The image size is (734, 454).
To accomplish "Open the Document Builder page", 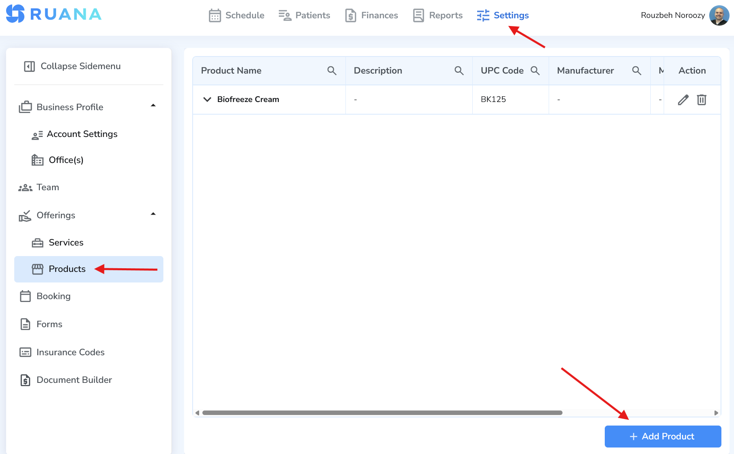I will [x=74, y=380].
